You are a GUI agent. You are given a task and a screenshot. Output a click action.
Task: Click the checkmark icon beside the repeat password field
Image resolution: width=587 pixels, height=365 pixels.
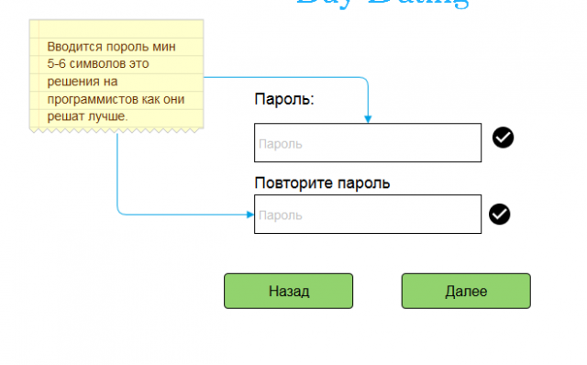click(499, 214)
